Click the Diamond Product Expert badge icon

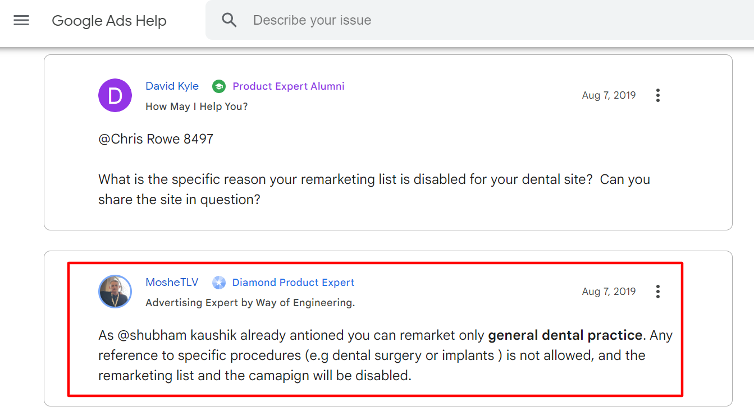(x=219, y=283)
